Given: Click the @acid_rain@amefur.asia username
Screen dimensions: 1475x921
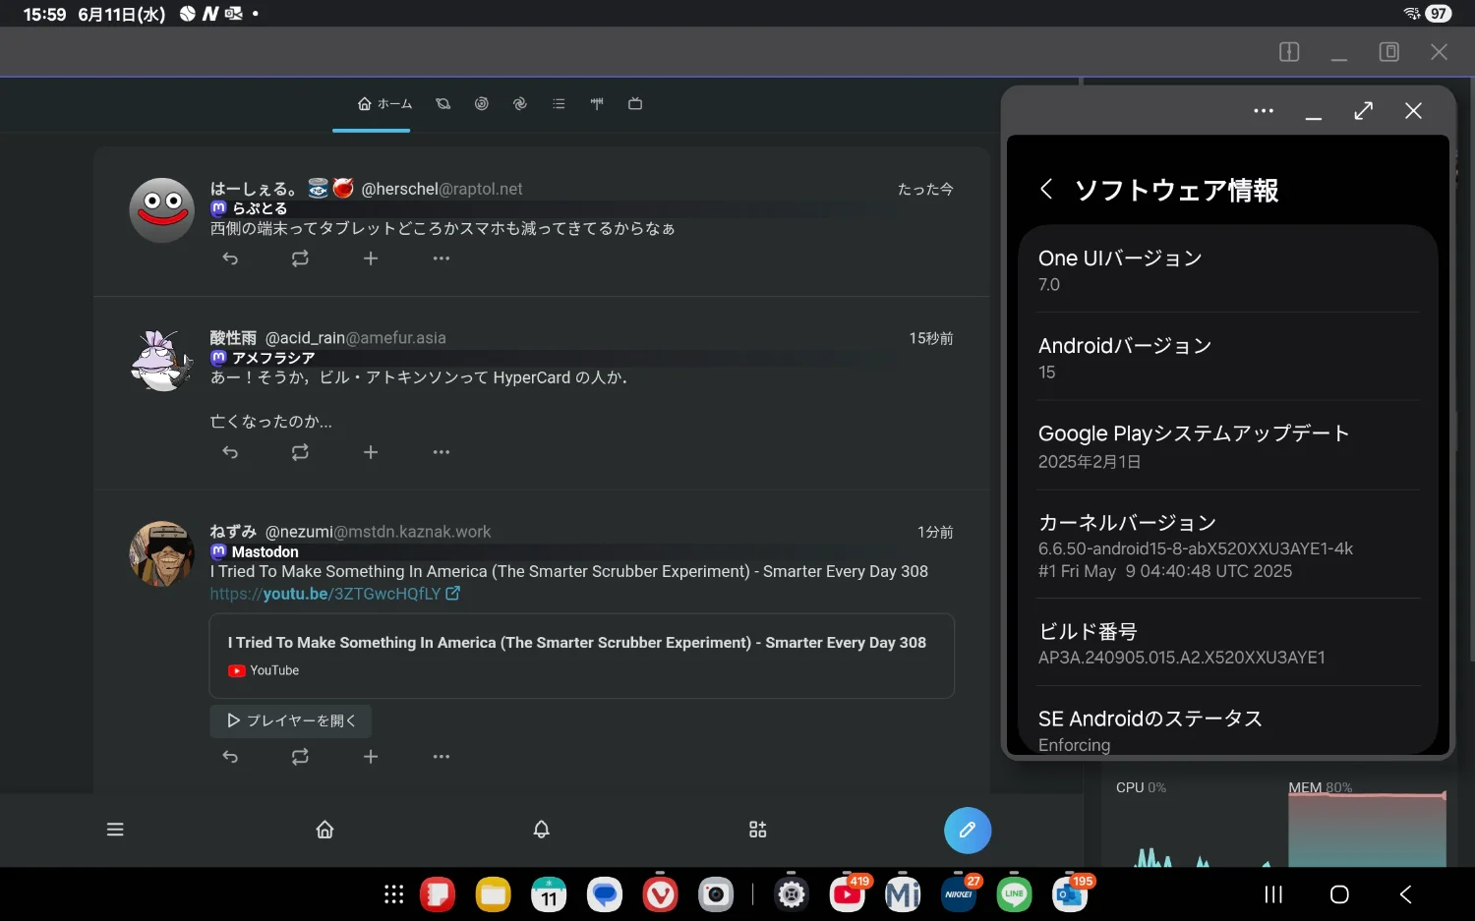Looking at the screenshot, I should pos(355,338).
